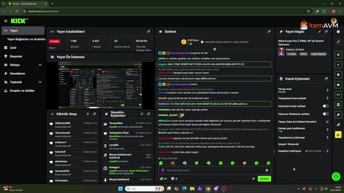The height and width of the screenshot is (193, 344).
Task: Open the Denetleme sidebar item
Action: coord(23,73)
